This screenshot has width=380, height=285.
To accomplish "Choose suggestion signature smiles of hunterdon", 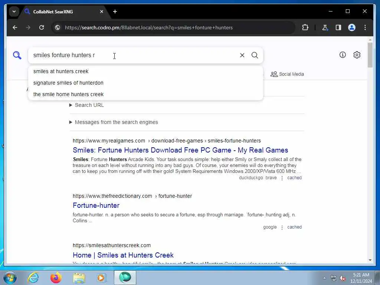I will (x=145, y=83).
